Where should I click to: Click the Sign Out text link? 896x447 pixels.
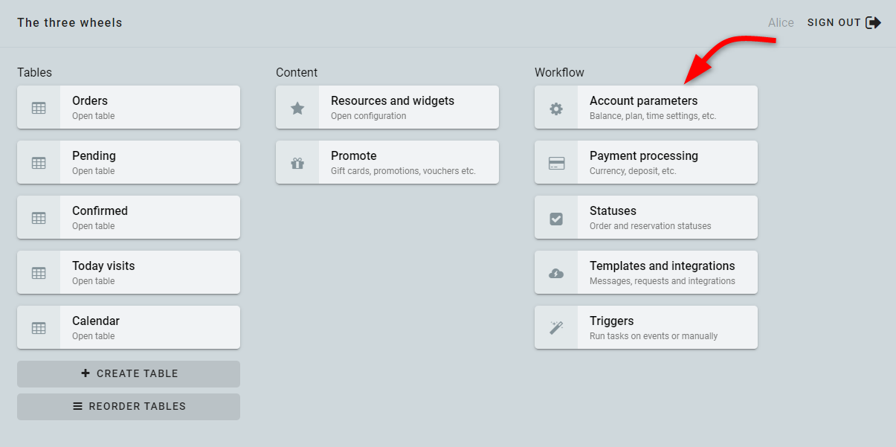coord(834,23)
